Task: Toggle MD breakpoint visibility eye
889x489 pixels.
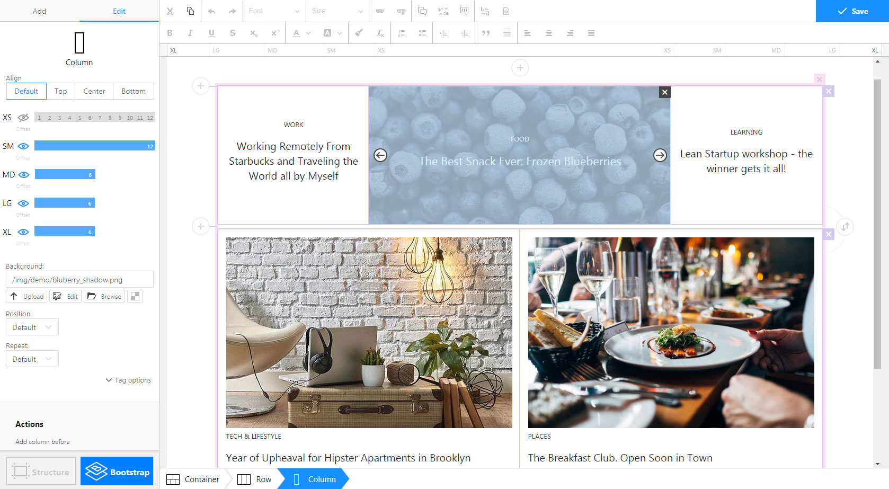Action: coord(23,175)
